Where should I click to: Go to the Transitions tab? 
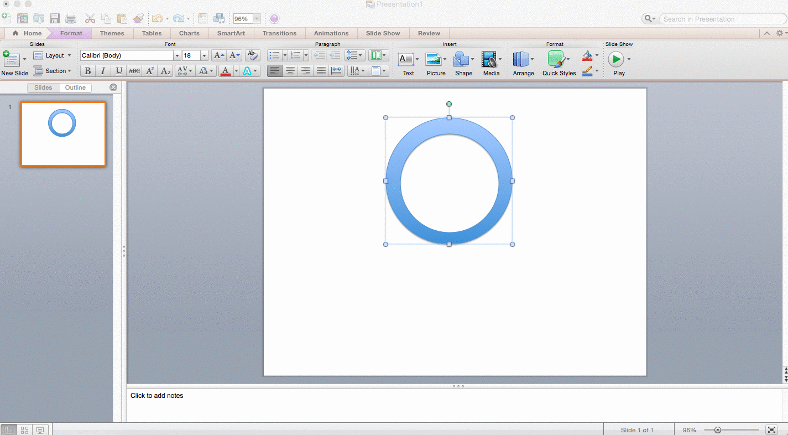pyautogui.click(x=279, y=33)
